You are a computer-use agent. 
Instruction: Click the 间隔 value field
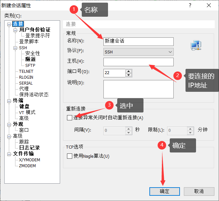tap(114, 131)
